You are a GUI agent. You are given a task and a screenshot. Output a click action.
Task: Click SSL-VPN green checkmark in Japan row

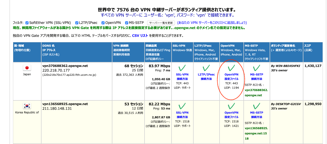coord(182,68)
